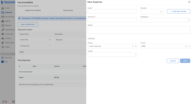
Task: Open the Carriers icon in sidebar
Action: (x=3, y=38)
